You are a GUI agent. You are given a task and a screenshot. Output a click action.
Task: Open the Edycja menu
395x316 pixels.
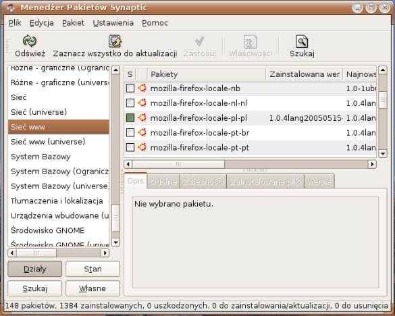(x=42, y=23)
